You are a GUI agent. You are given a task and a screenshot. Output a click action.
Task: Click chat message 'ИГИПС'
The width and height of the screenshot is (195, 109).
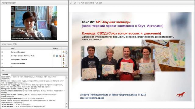click(34, 89)
